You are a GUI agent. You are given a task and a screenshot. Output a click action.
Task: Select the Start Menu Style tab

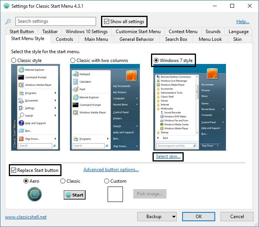[28, 39]
